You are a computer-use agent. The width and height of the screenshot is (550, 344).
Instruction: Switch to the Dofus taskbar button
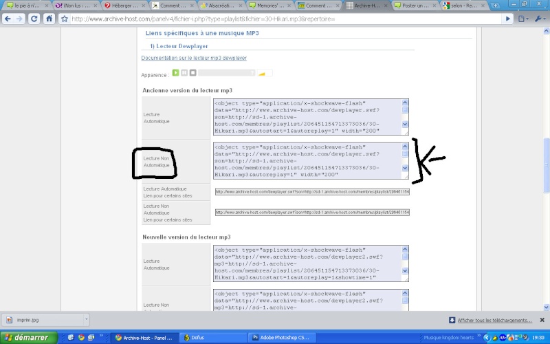(x=214, y=338)
